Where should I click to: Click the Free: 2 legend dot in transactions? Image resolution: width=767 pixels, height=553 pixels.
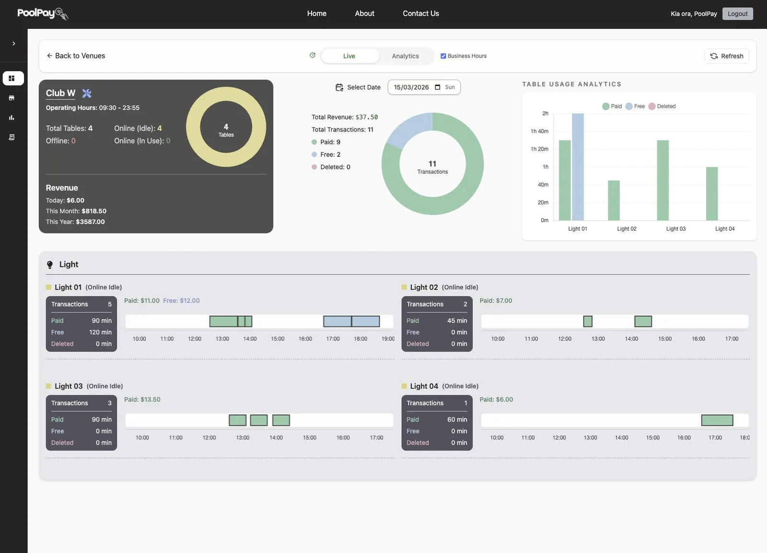click(x=314, y=154)
